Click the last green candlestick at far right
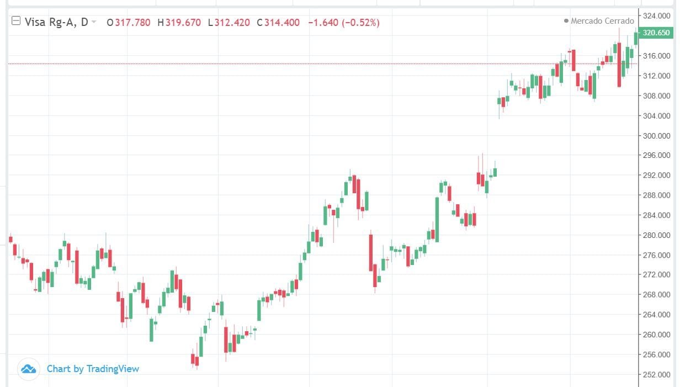Screen dimensions: 680x387 (x=636, y=38)
